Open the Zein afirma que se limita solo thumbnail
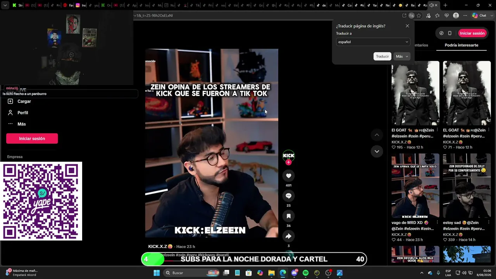Viewport: 496px width, 279px height. [415, 186]
